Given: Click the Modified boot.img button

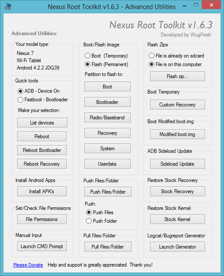Looking at the screenshot, I should tap(178, 134).
